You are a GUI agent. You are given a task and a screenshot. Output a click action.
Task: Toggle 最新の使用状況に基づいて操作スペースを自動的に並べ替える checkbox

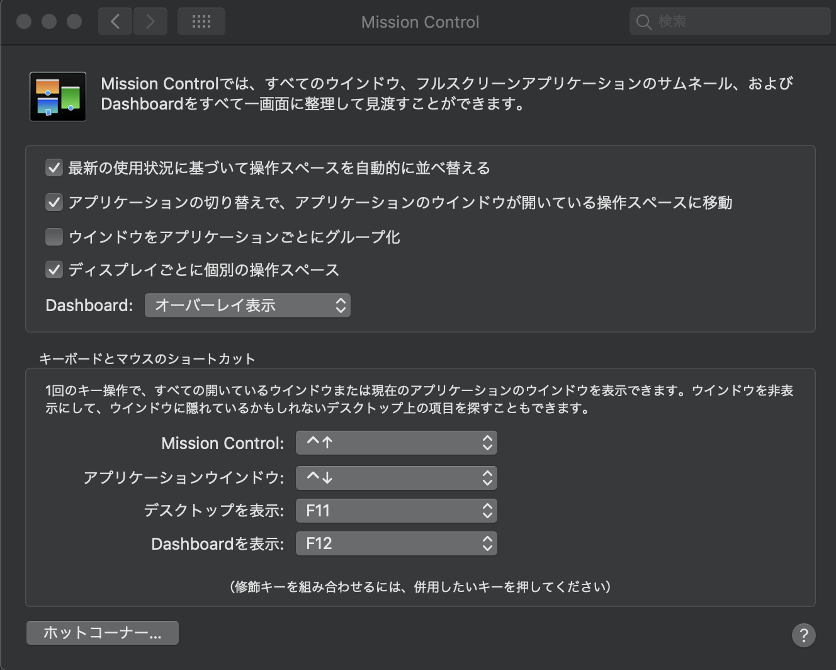pos(54,168)
